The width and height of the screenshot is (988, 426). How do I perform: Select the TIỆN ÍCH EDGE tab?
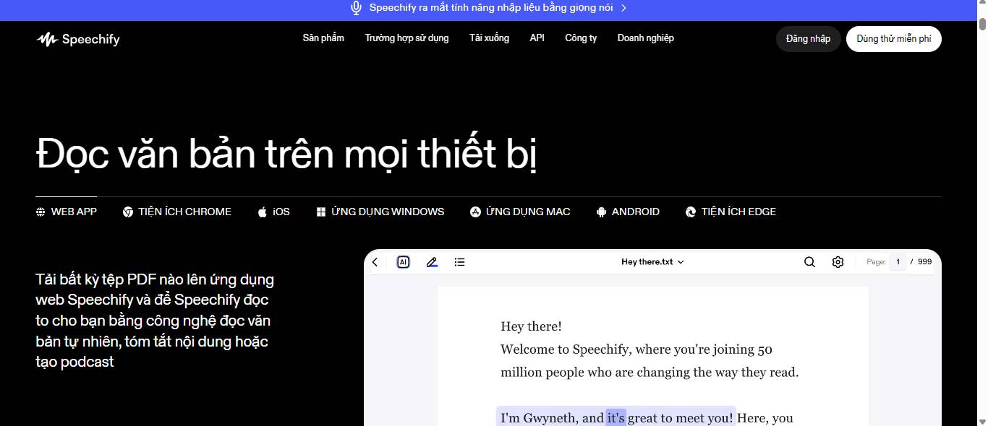pyautogui.click(x=731, y=212)
